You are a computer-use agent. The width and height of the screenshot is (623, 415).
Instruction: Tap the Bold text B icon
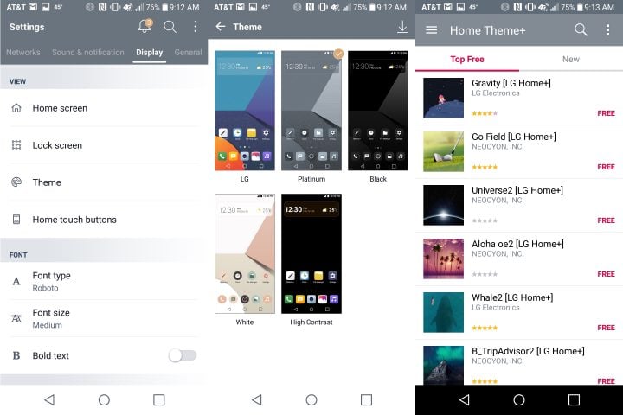pos(16,355)
